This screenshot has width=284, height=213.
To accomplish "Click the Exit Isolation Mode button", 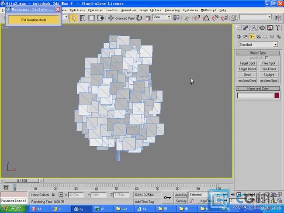I will tap(34, 20).
